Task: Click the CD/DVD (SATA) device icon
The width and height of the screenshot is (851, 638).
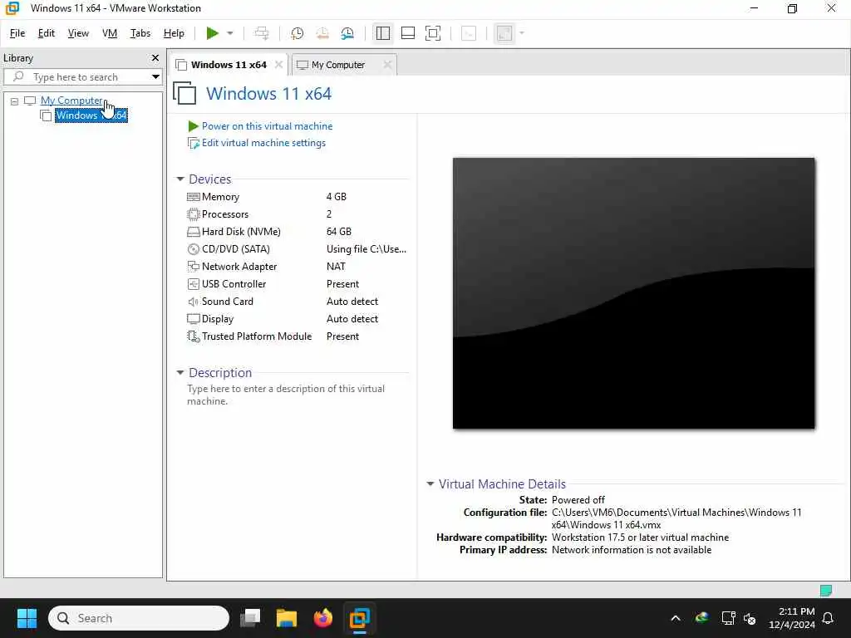Action: (x=193, y=249)
